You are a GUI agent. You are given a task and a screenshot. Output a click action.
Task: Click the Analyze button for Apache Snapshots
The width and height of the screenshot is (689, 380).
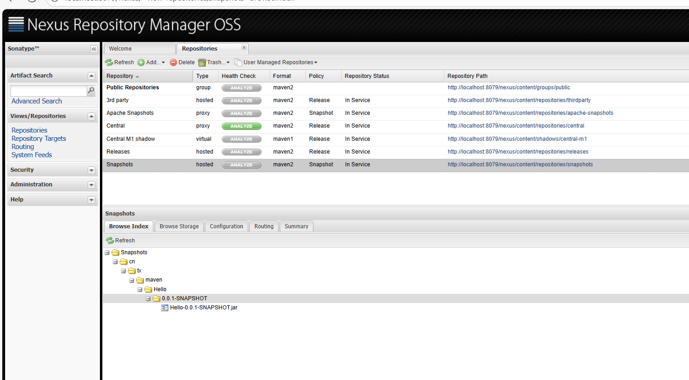pos(241,113)
